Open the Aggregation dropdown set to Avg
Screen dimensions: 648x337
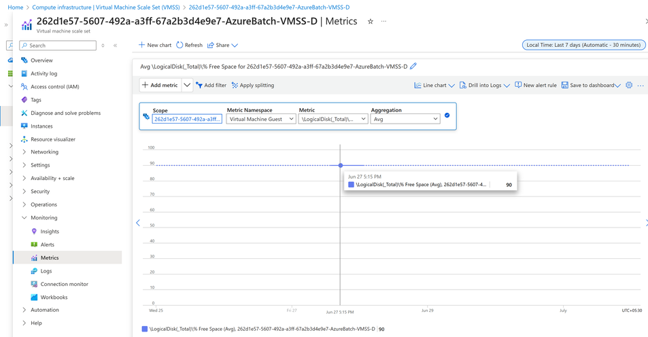pos(405,119)
